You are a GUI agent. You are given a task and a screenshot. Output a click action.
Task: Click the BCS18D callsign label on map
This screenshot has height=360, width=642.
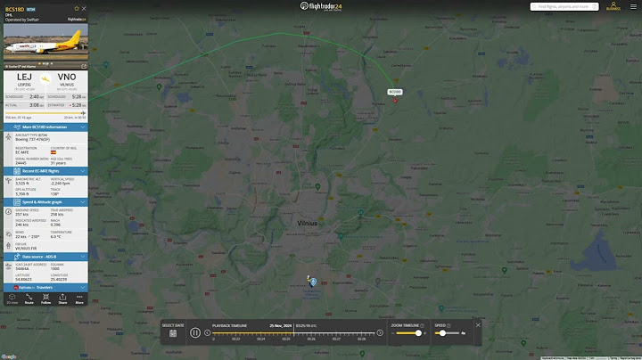[395, 92]
